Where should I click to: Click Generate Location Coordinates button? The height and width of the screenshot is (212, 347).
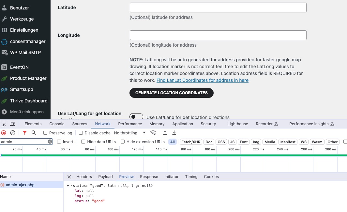172,93
